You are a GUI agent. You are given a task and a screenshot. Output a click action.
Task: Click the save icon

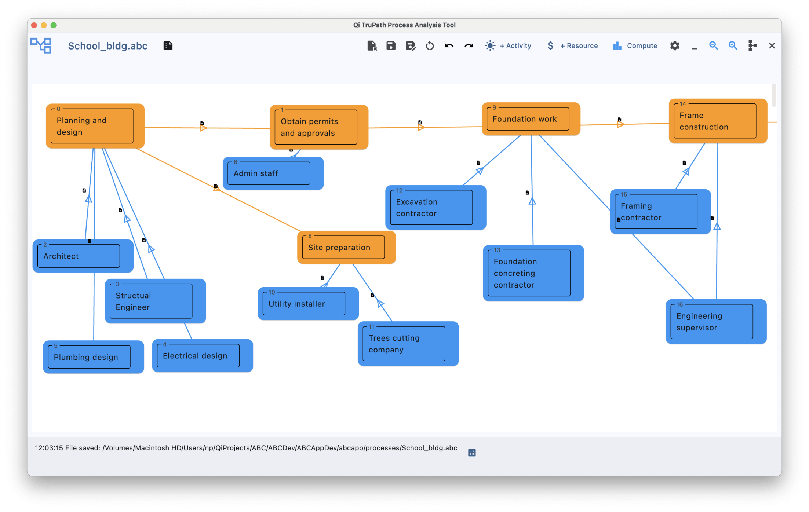click(x=391, y=46)
